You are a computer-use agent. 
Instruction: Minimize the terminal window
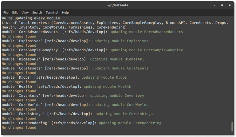pyautogui.click(x=214, y=5)
